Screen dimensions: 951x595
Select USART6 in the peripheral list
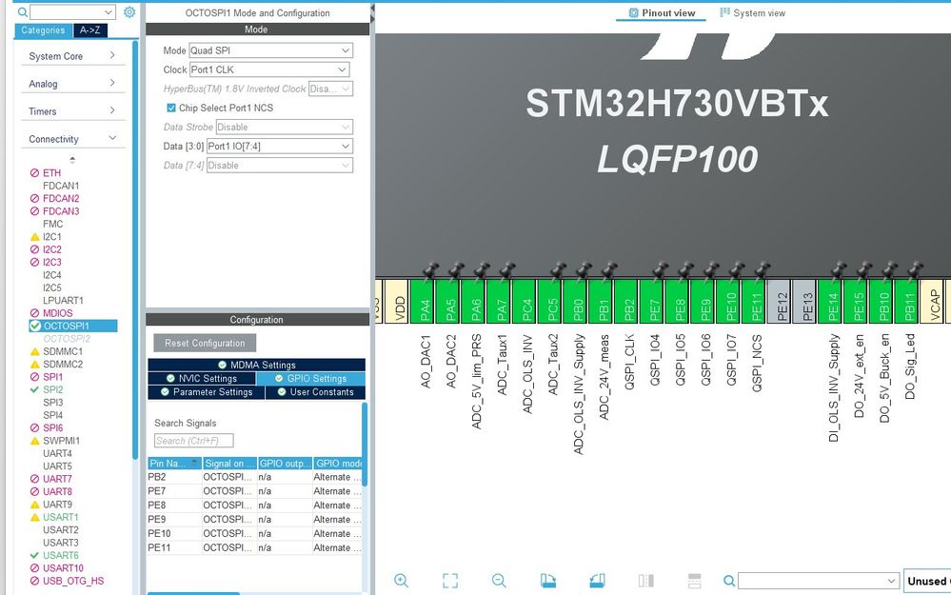pos(60,555)
